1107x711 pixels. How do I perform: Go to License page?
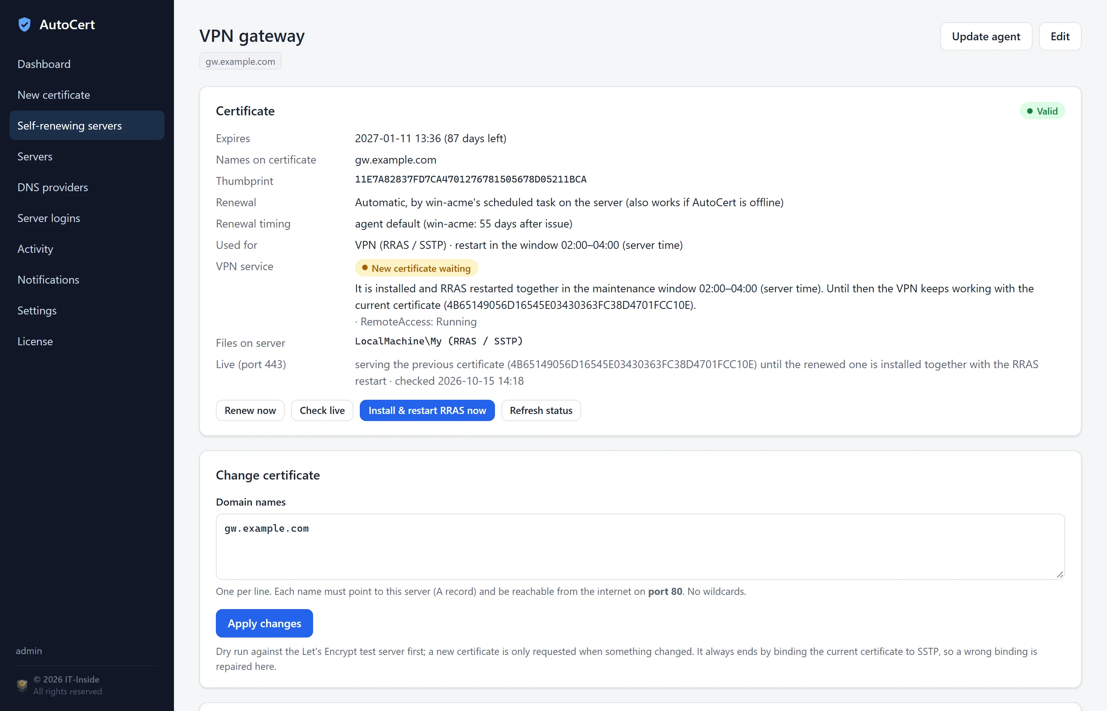point(87,341)
